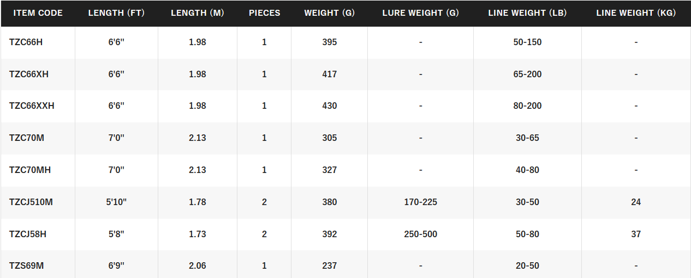Screen dimensions: 691x278
Task: Select the 250-500 lure weight cell
Action: [x=420, y=234]
